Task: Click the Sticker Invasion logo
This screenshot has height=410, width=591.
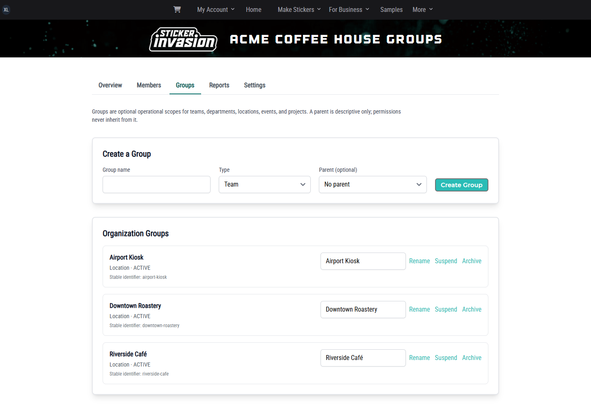Action: (183, 39)
